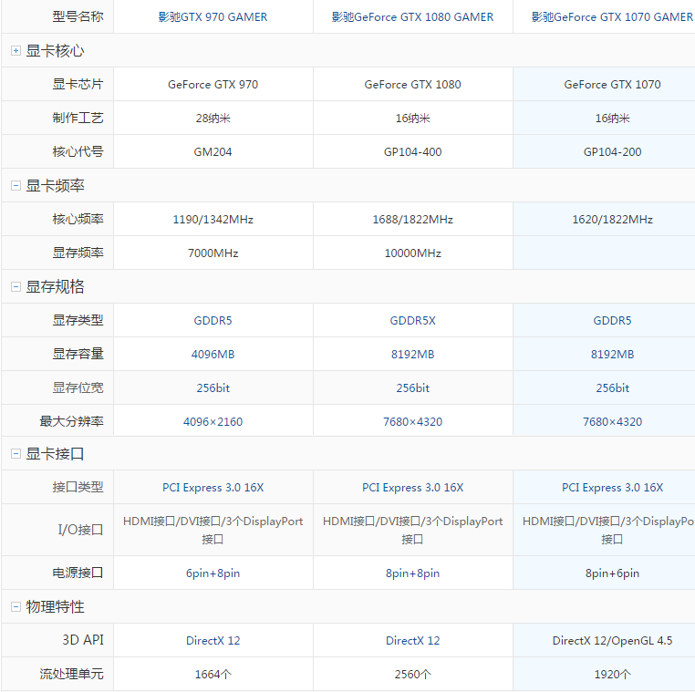The height and width of the screenshot is (692, 695).
Task: Click the 制作工艺 row label
Action: coord(78,118)
